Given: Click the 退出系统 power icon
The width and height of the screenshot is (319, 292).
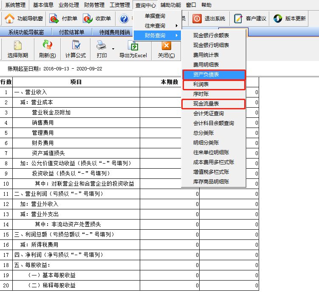Looking at the screenshot, I should (x=197, y=19).
